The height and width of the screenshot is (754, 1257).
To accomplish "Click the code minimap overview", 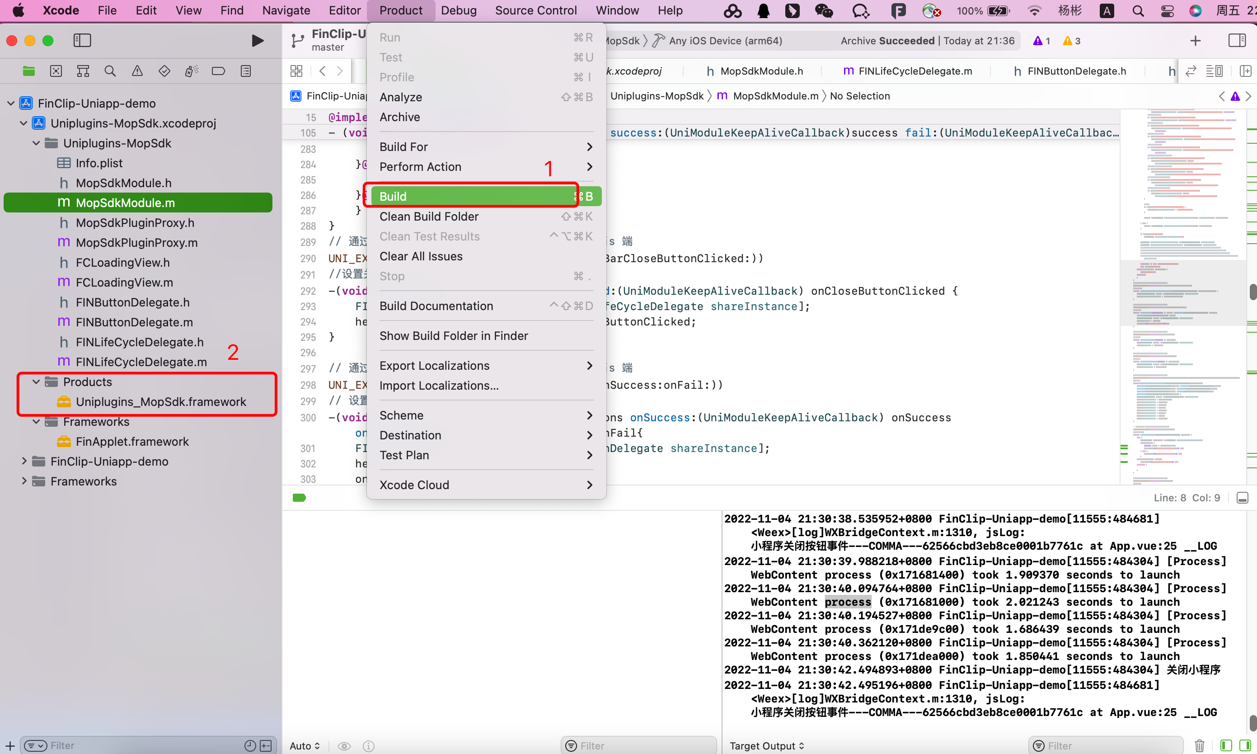I will point(1183,297).
